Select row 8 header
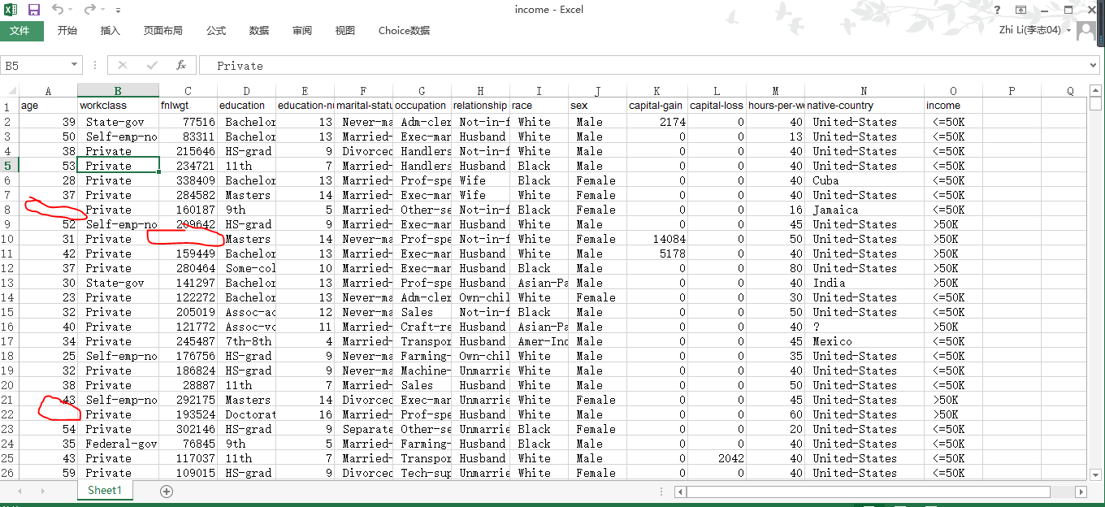 9,210
